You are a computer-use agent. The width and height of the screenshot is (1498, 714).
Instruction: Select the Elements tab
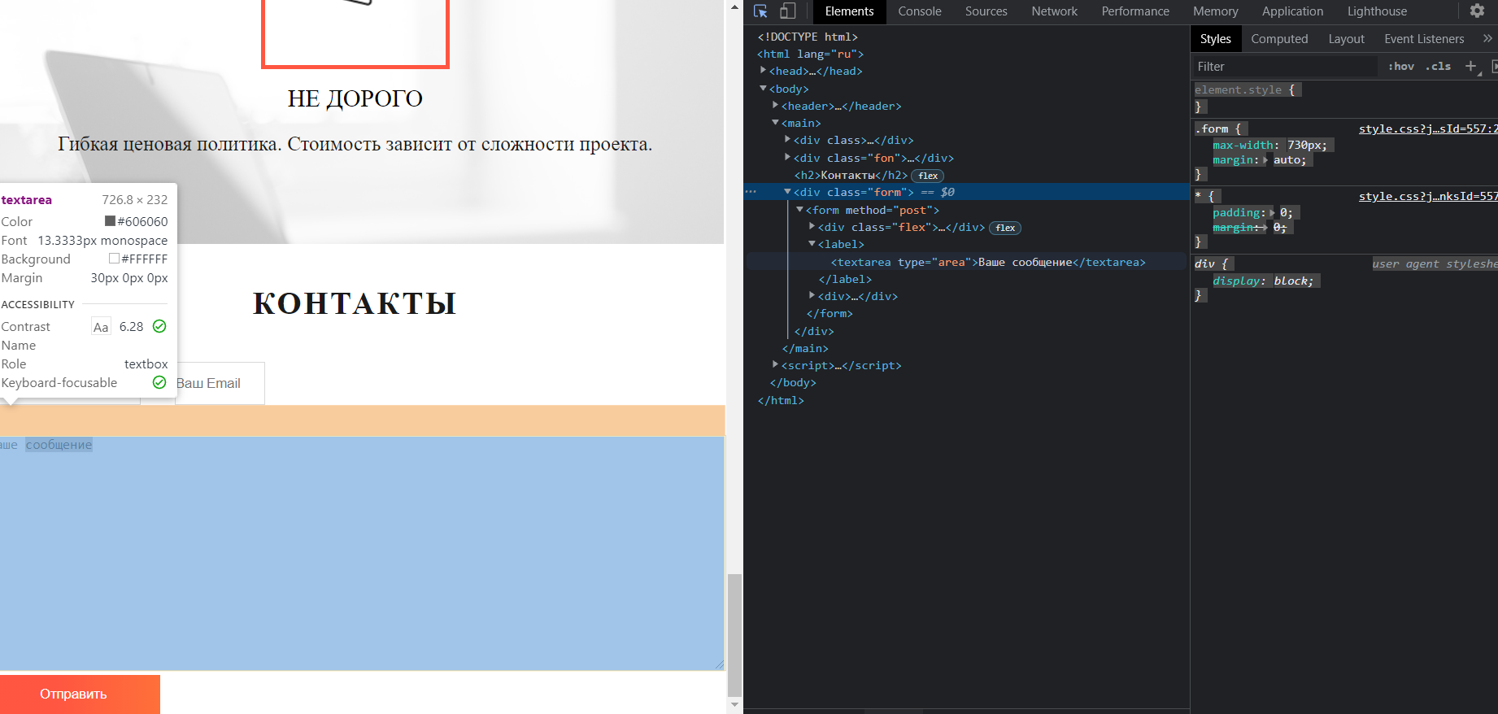[x=849, y=11]
